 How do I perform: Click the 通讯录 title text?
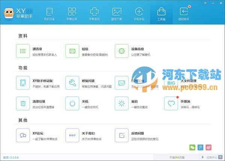(37, 49)
